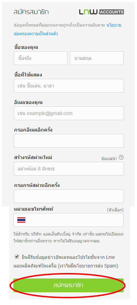Screen dimensions: 137x305
Task: Click the อีเมลของคุณ field label
Action: point(28,102)
